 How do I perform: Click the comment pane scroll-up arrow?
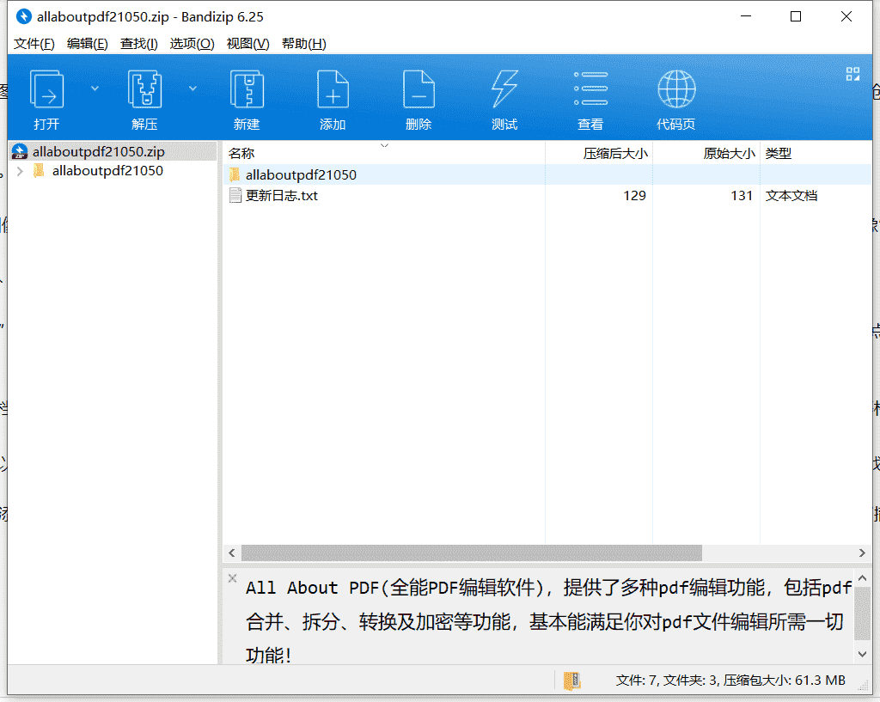click(x=862, y=577)
